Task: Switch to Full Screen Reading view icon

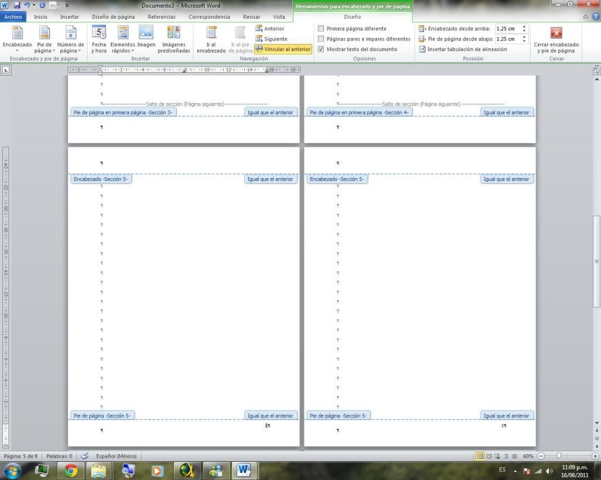Action: point(489,456)
